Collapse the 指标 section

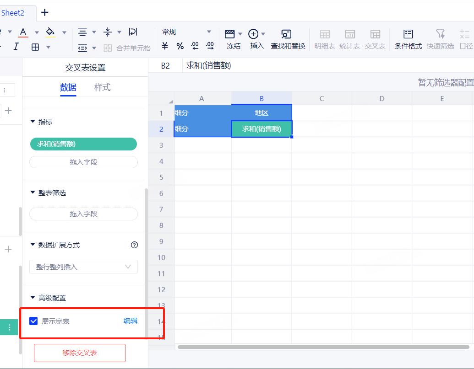point(33,122)
